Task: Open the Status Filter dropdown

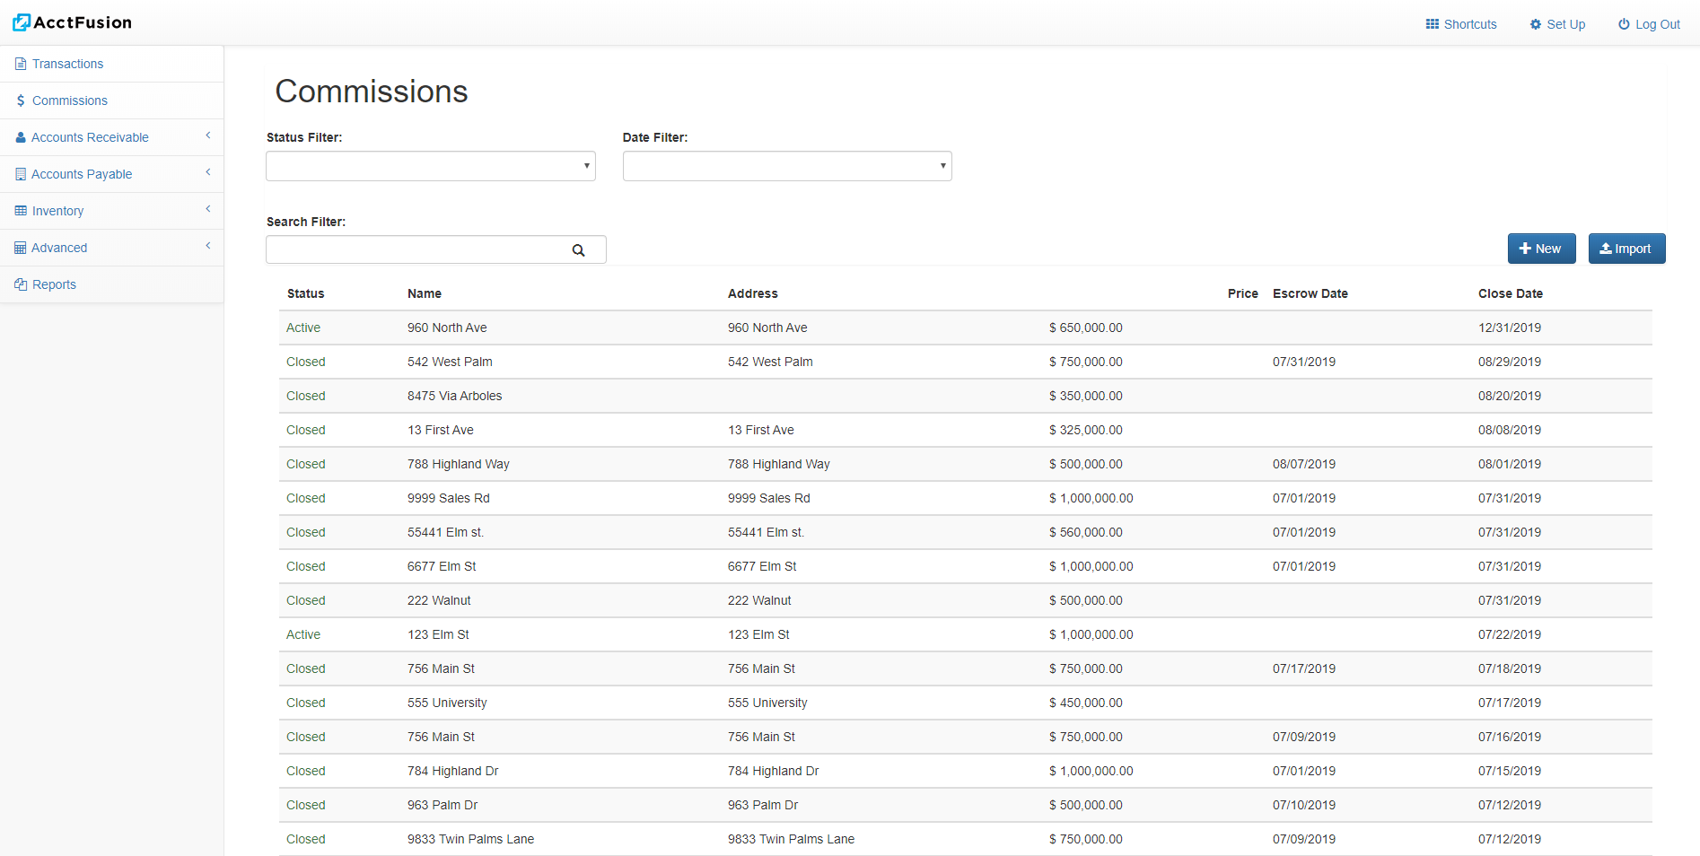Action: point(430,166)
